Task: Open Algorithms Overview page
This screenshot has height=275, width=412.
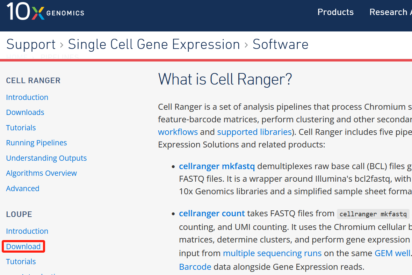Action: tap(41, 173)
